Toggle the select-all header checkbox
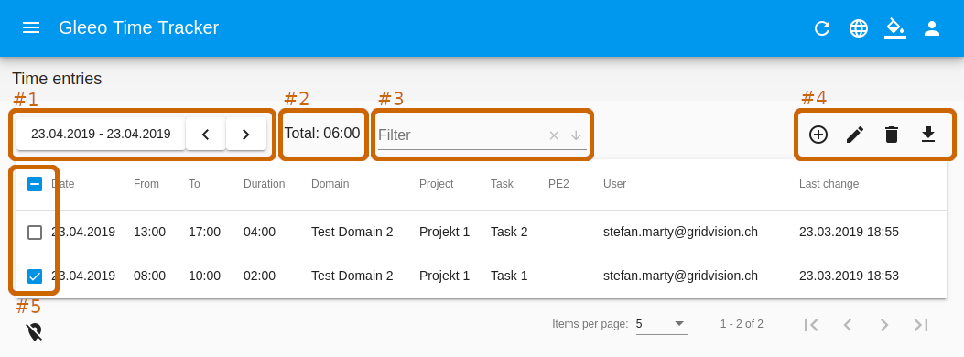The width and height of the screenshot is (964, 357). (35, 184)
